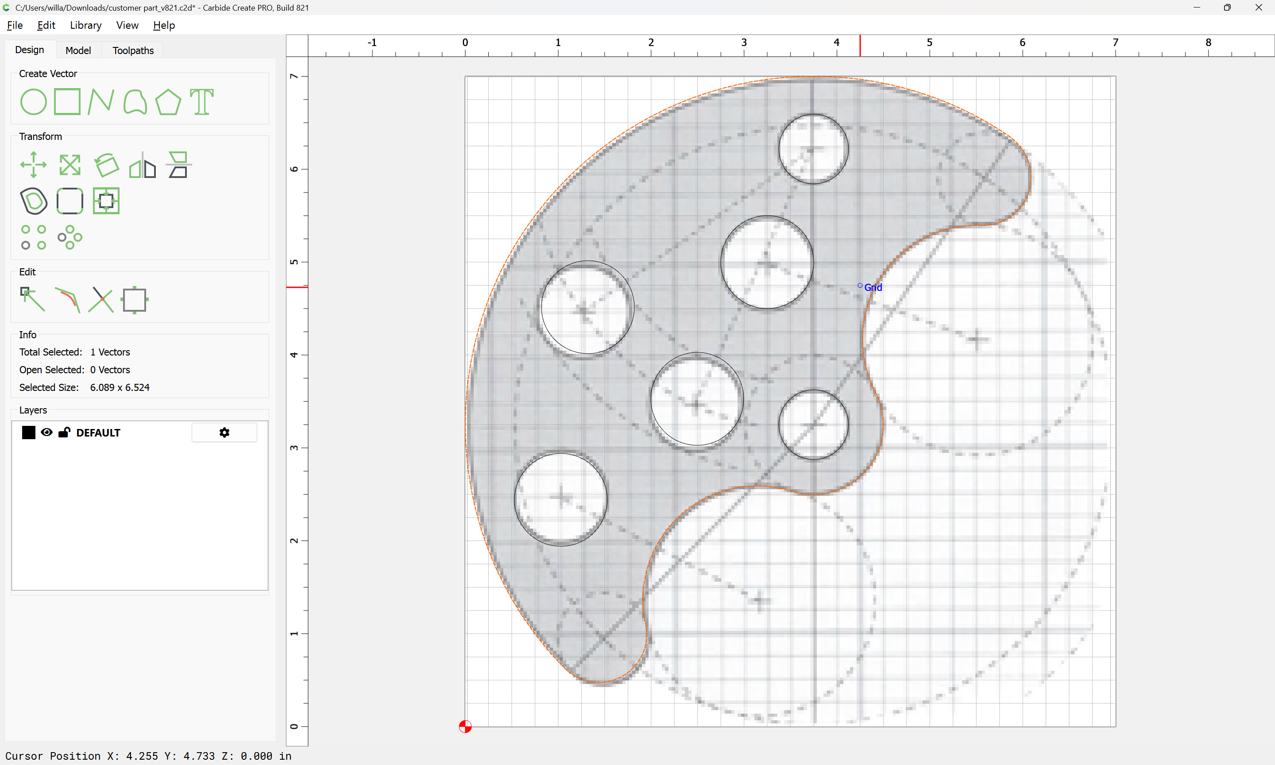Use the Mirror transform tool
Image resolution: width=1275 pixels, height=765 pixels.
[x=142, y=165]
